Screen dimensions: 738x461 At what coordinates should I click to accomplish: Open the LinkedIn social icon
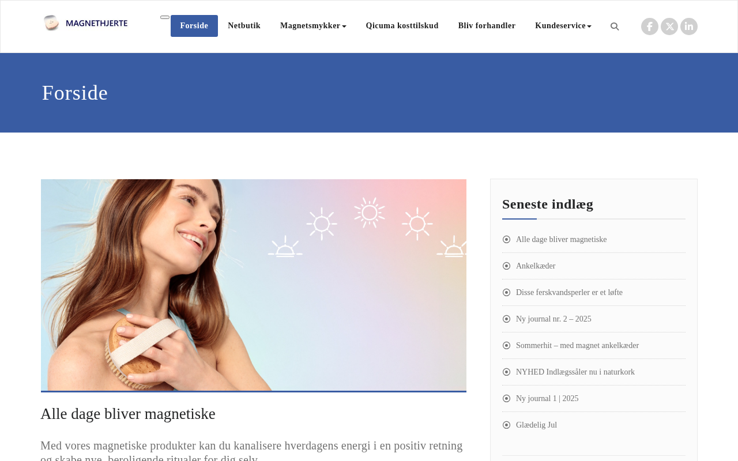[x=689, y=27]
